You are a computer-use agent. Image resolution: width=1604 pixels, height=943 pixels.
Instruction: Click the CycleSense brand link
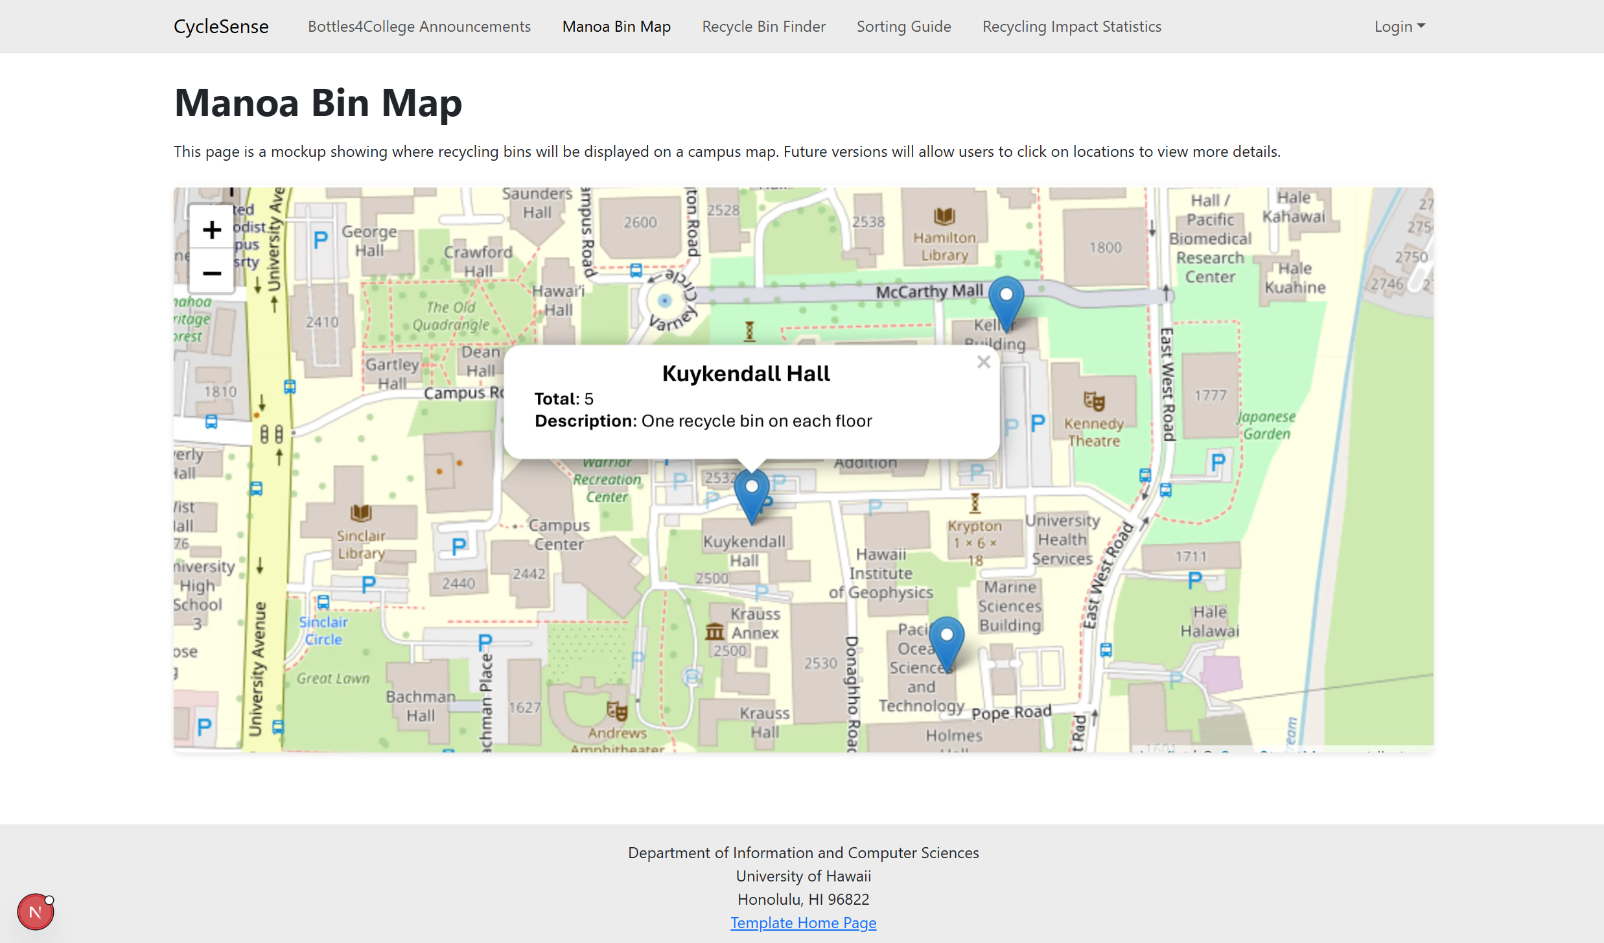221,27
